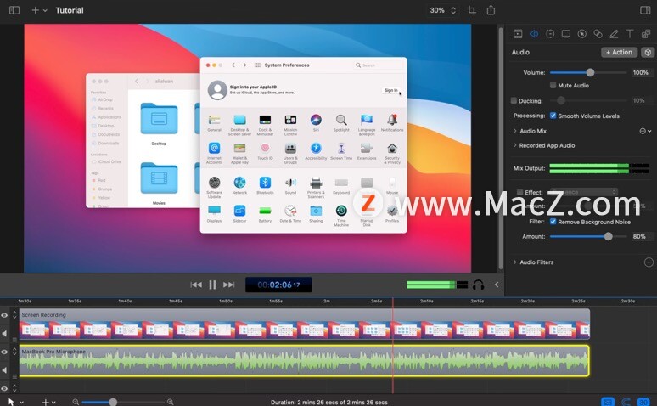The image size is (657, 406).
Task: Click the Tutorial document title
Action: coord(70,10)
